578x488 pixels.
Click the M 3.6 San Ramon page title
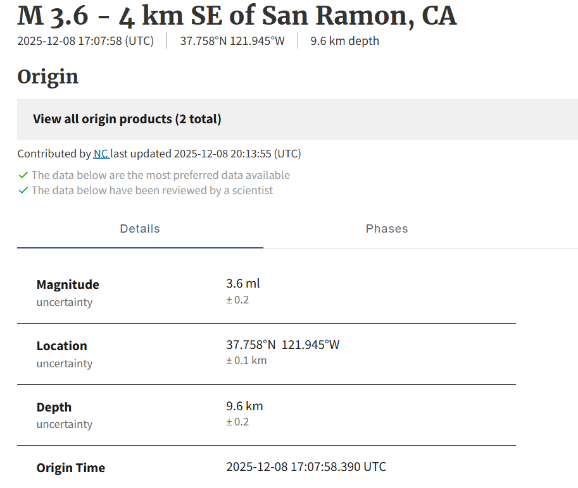point(237,16)
